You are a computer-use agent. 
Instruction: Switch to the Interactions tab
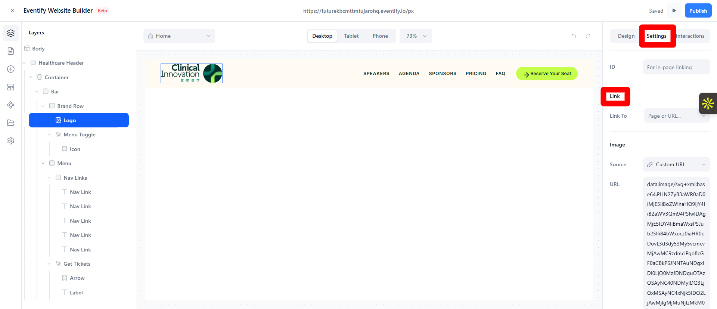(x=690, y=36)
